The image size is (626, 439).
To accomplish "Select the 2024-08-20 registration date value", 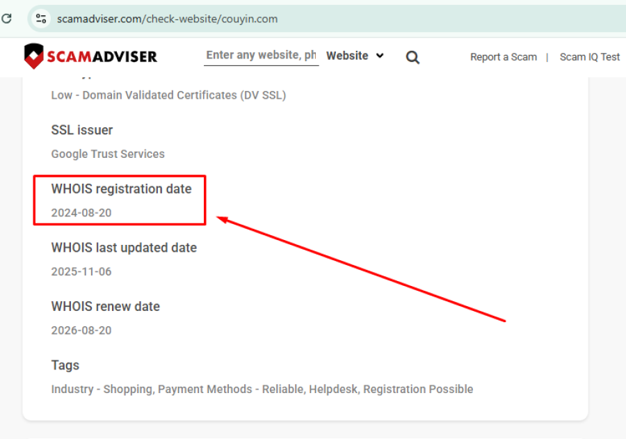I will click(x=81, y=213).
